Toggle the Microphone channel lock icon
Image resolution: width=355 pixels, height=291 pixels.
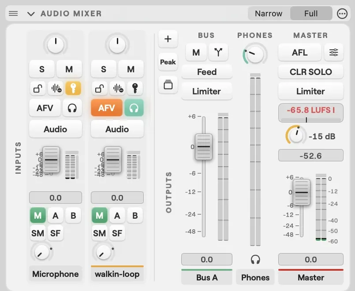coord(38,88)
